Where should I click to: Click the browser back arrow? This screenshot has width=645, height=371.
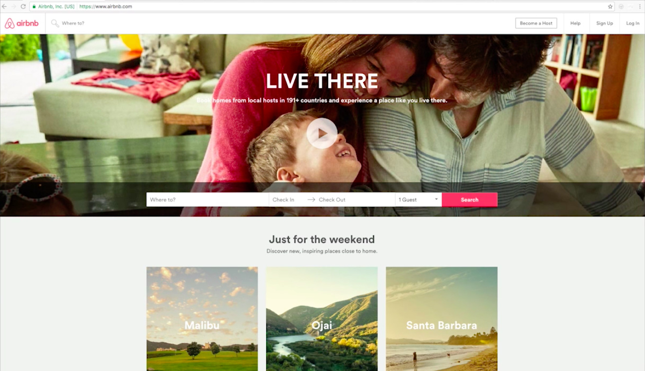tap(4, 7)
